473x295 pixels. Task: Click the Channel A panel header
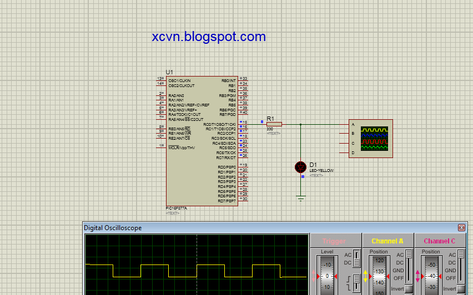click(x=388, y=241)
